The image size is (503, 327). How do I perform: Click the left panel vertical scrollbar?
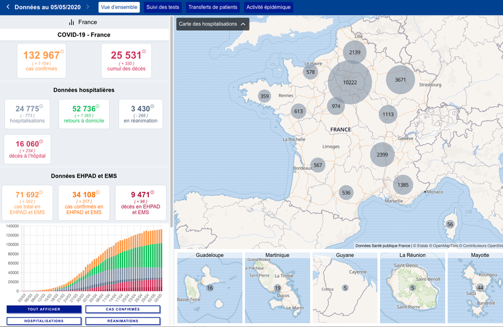coord(171,122)
